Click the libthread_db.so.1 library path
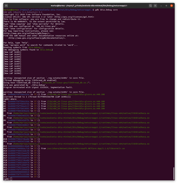The width and height of the screenshot is (178, 184). (x=66, y=83)
